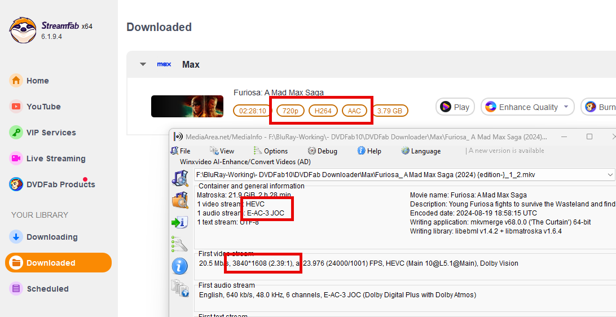Click the Downloaded folder icon
This screenshot has height=317, width=616.
tap(16, 263)
